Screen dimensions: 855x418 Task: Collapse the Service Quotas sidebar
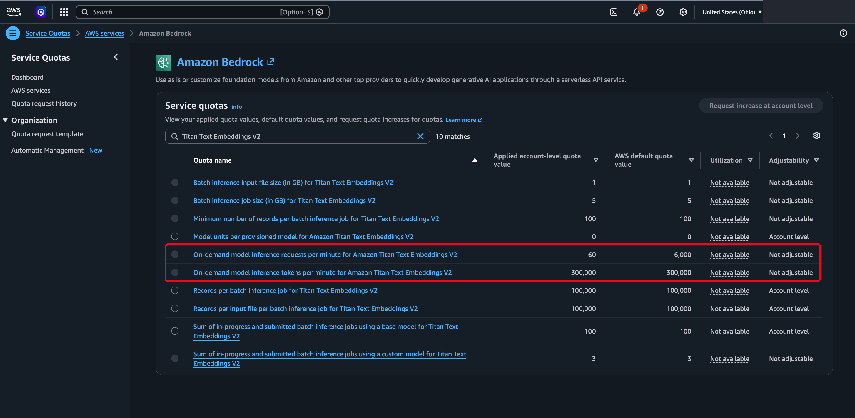pyautogui.click(x=116, y=57)
